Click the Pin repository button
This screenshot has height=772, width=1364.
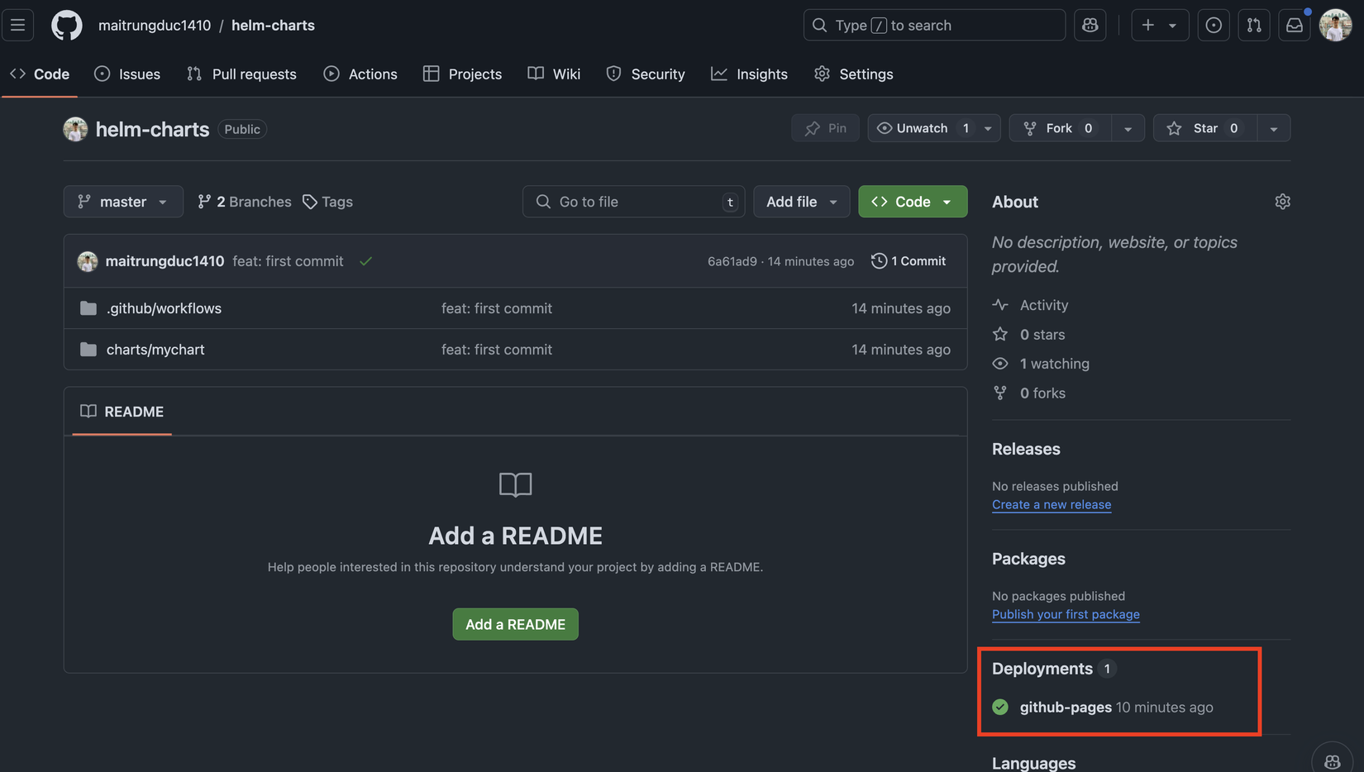(826, 128)
